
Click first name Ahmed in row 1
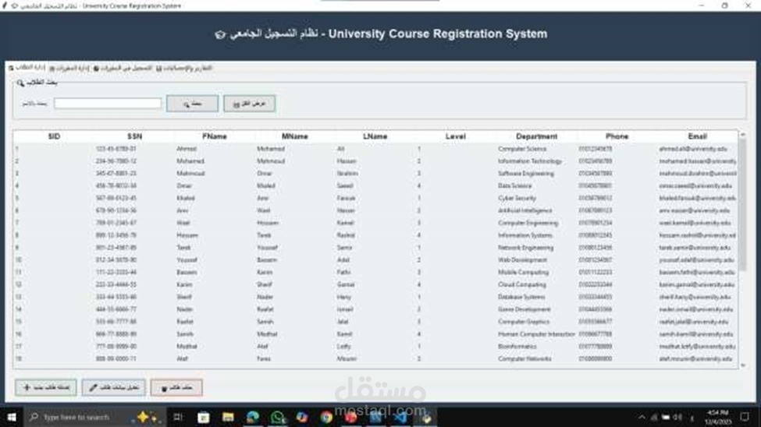(x=187, y=149)
